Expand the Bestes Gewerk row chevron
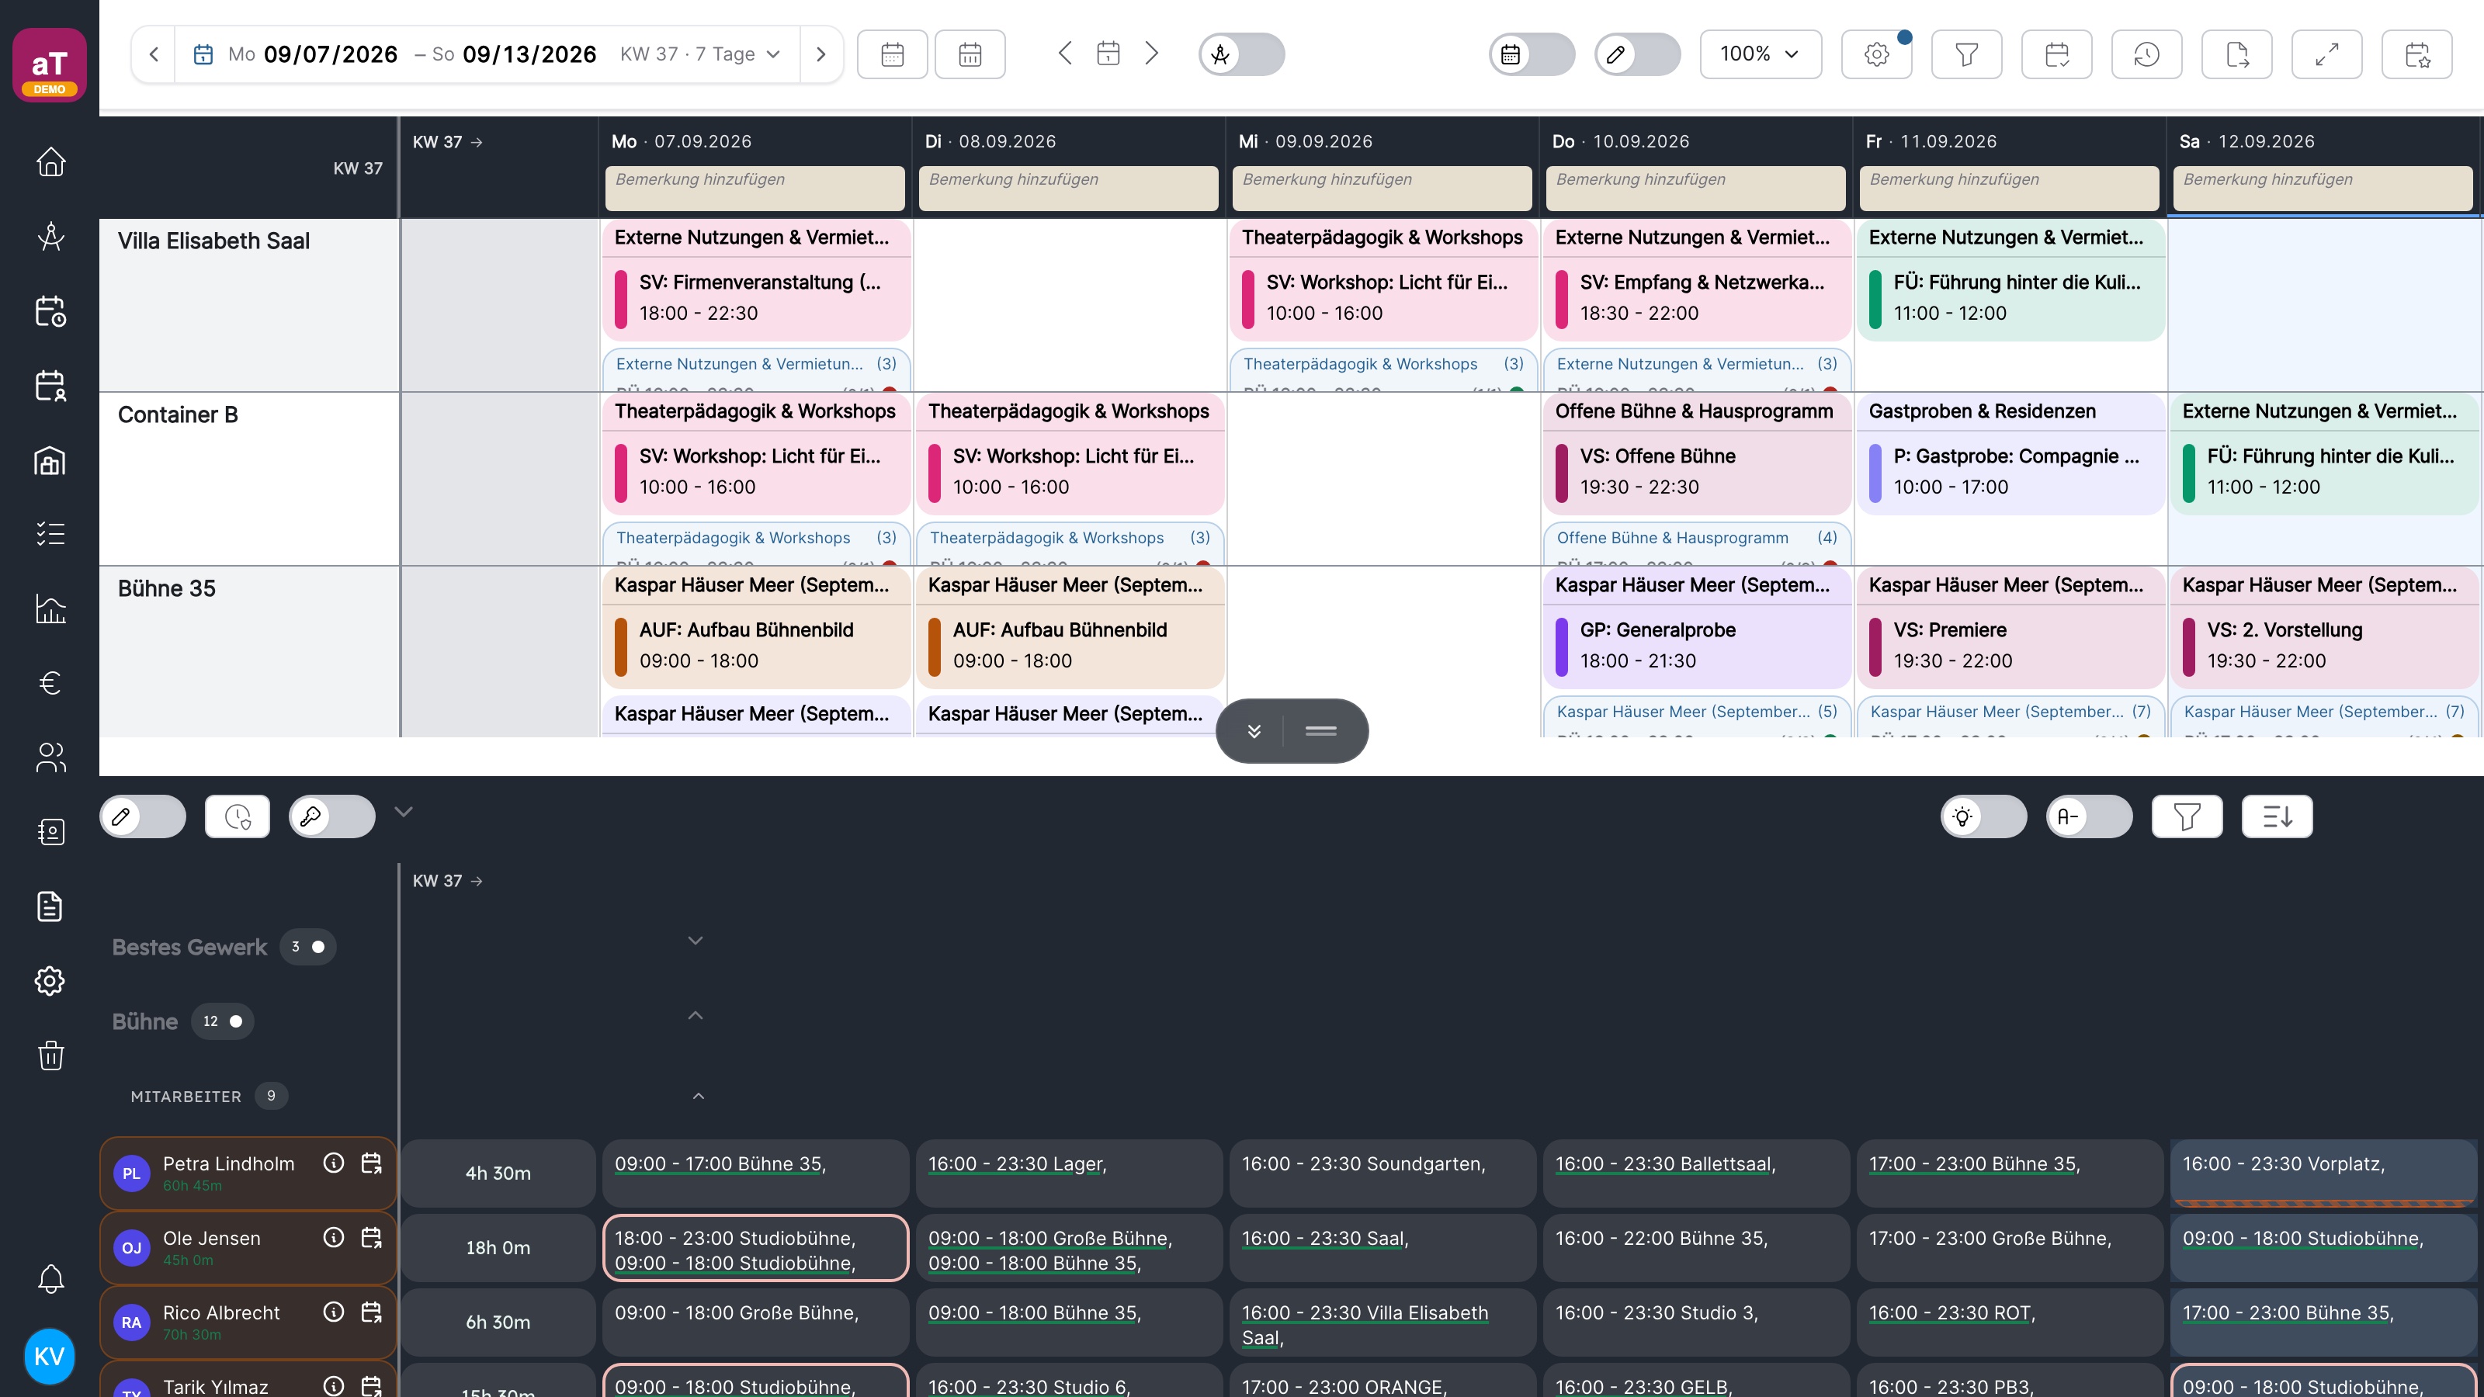 click(696, 941)
